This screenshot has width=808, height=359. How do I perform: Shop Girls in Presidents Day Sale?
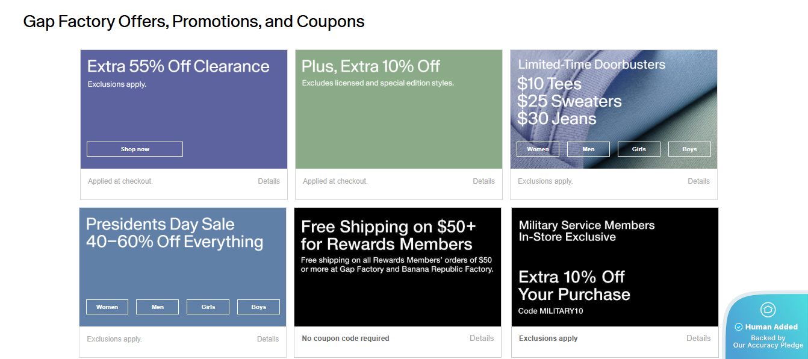[208, 307]
